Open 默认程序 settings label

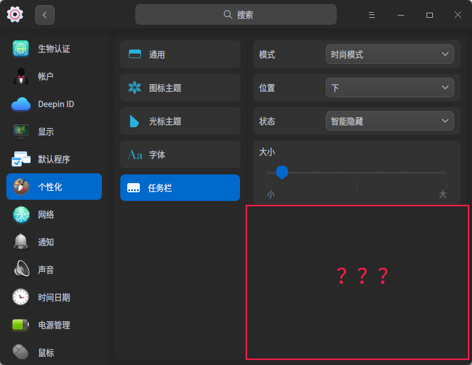54,159
